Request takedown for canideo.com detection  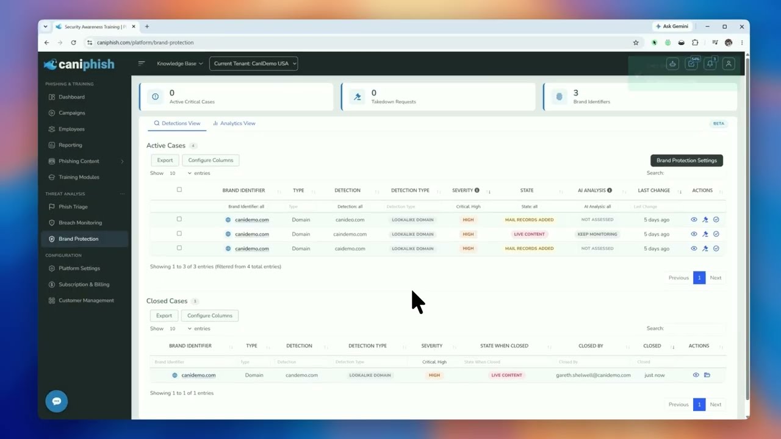tap(705, 220)
